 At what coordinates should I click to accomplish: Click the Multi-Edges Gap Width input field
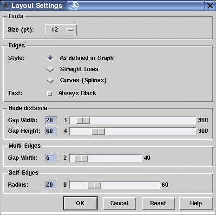pos(51,158)
